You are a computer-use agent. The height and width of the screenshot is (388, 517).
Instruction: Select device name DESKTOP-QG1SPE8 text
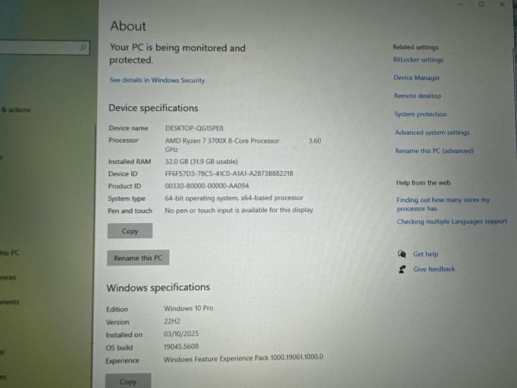click(x=194, y=128)
